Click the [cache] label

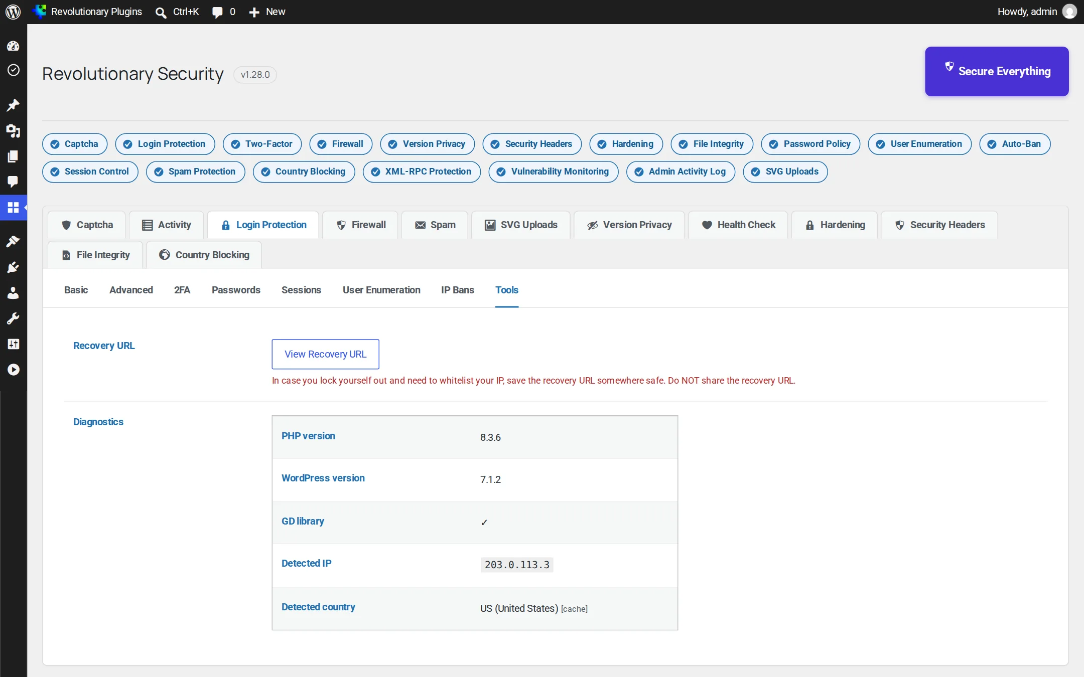click(574, 609)
